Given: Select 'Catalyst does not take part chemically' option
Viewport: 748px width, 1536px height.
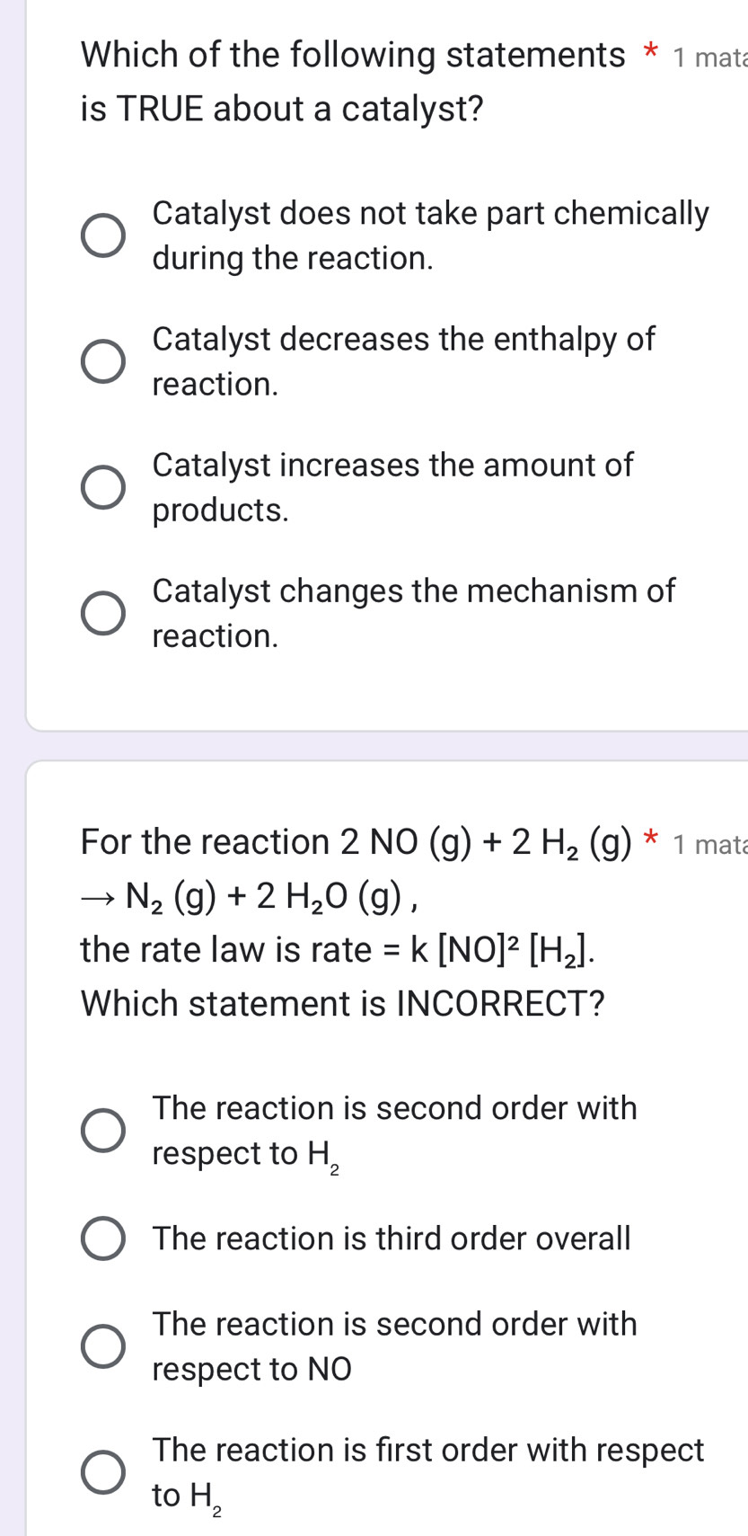Looking at the screenshot, I should [x=102, y=235].
